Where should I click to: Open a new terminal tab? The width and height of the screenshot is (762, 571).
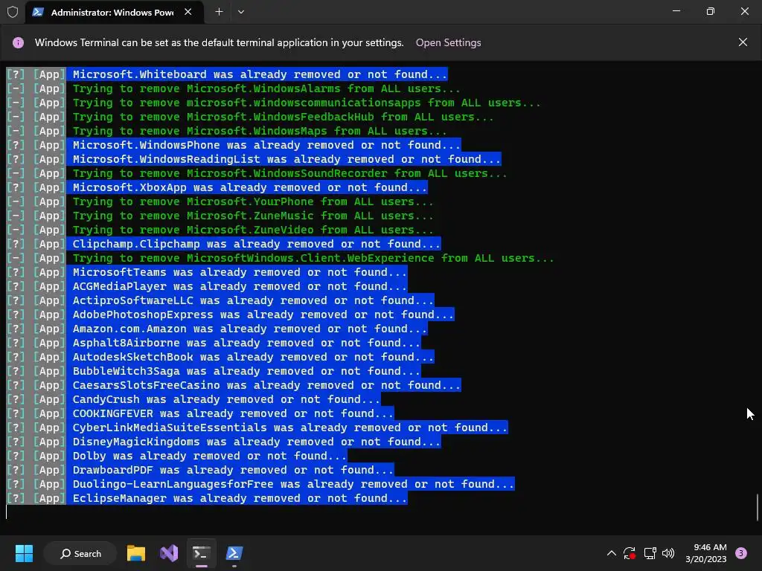(x=220, y=12)
